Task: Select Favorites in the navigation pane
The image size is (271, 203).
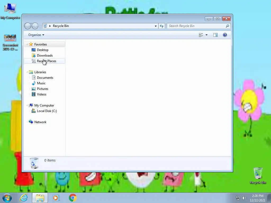Action: pos(40,44)
